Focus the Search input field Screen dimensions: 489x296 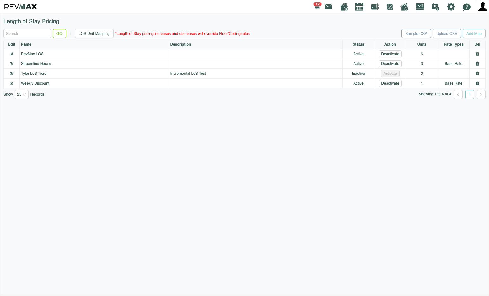pos(27,34)
